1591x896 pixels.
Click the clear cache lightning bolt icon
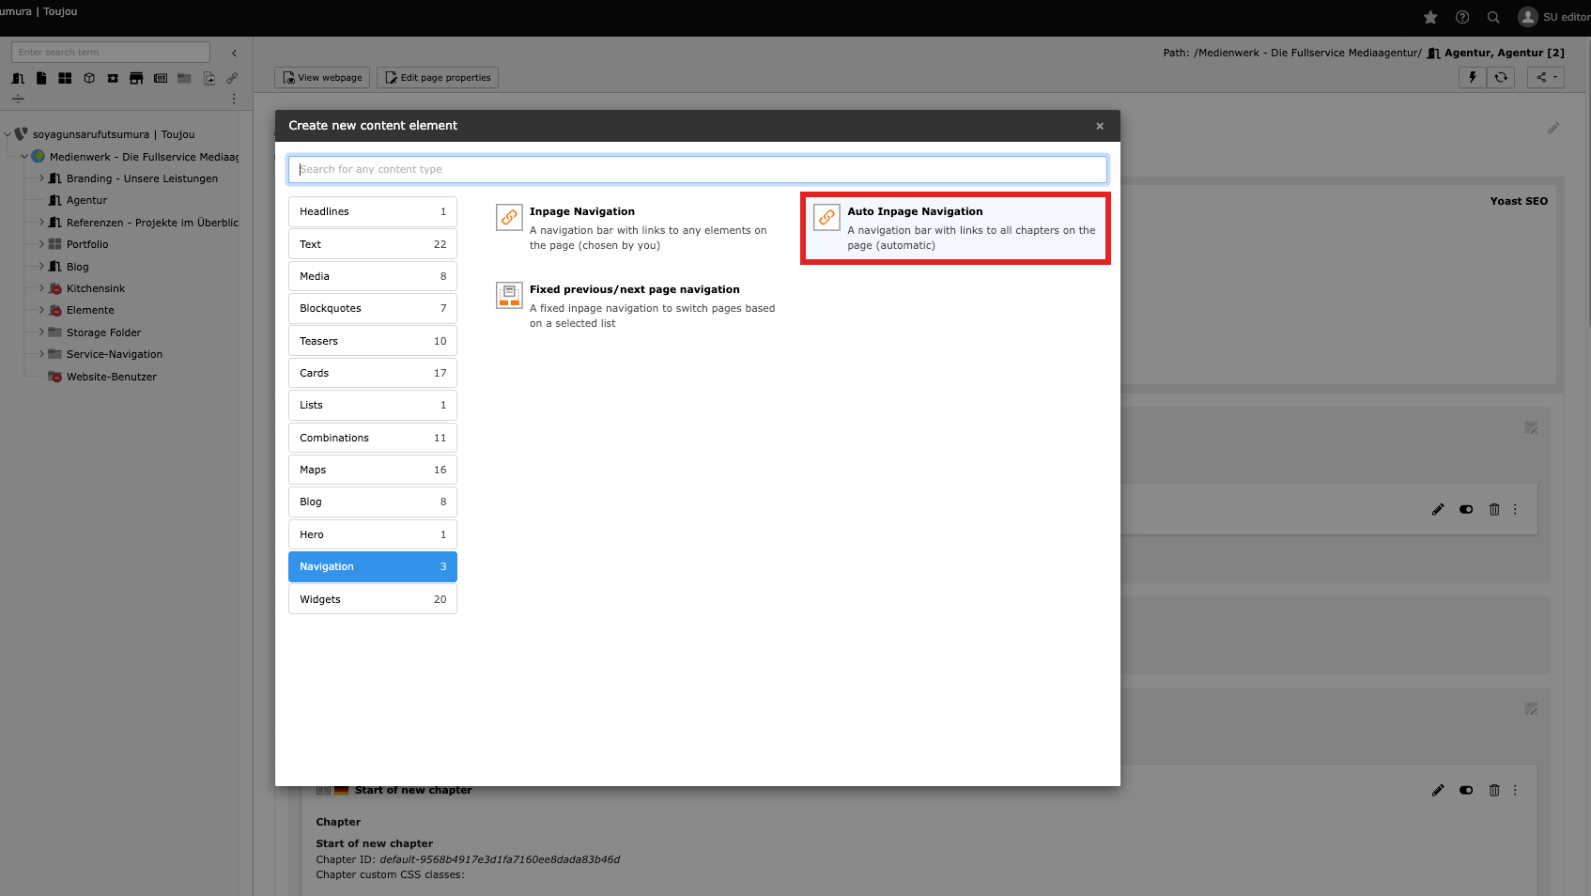coord(1472,78)
